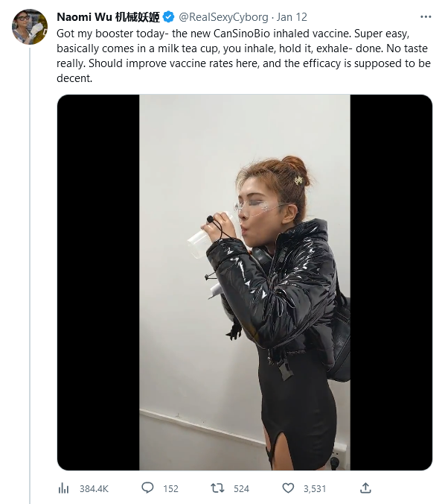Play the inhaled vaccine video
The height and width of the screenshot is (504, 445).
click(x=245, y=283)
